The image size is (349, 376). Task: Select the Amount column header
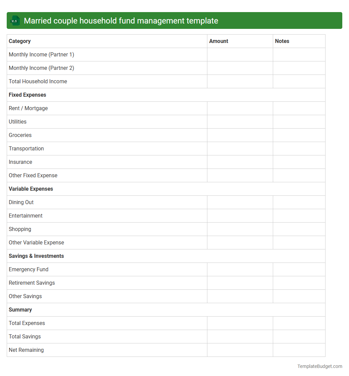pos(218,41)
